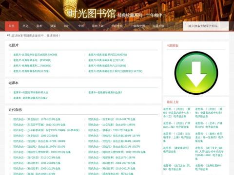Open 老图书 龙门文史 第1辑 link
The height and width of the screenshot is (175, 234).
click(x=177, y=167)
